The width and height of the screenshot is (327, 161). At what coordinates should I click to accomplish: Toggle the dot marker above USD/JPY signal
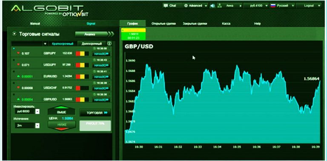(14, 60)
